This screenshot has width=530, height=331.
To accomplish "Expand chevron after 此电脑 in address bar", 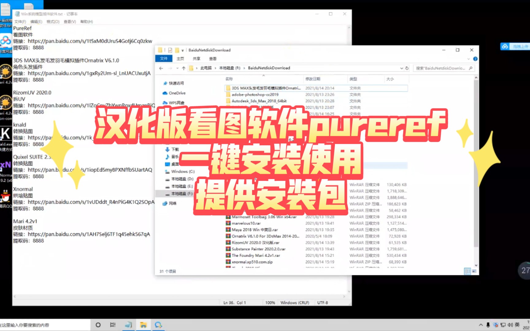I will click(216, 68).
